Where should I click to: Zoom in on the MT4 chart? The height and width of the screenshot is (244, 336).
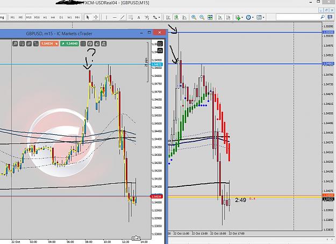[x=194, y=17]
